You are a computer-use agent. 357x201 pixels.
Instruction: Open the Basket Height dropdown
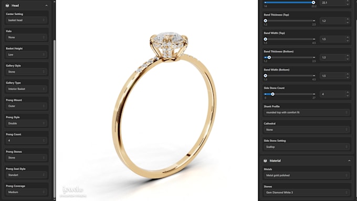[26, 54]
